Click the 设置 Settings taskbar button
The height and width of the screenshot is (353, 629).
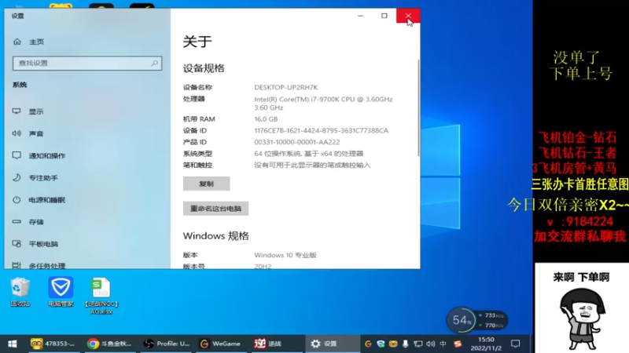(x=332, y=344)
